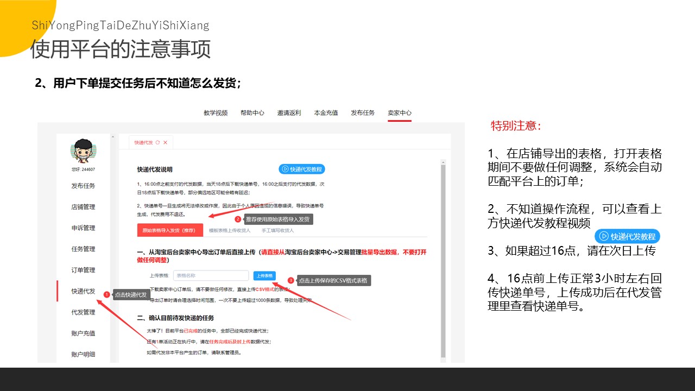Click the 您好: 244607 user greeting
Viewport: 695px width, 391px height.
coord(83,169)
